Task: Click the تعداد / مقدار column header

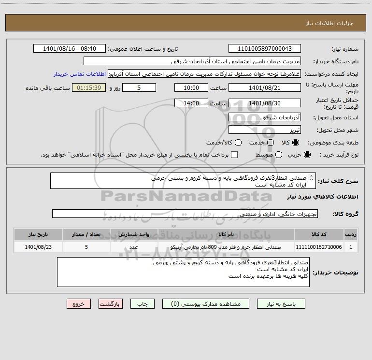Action: coord(86,235)
